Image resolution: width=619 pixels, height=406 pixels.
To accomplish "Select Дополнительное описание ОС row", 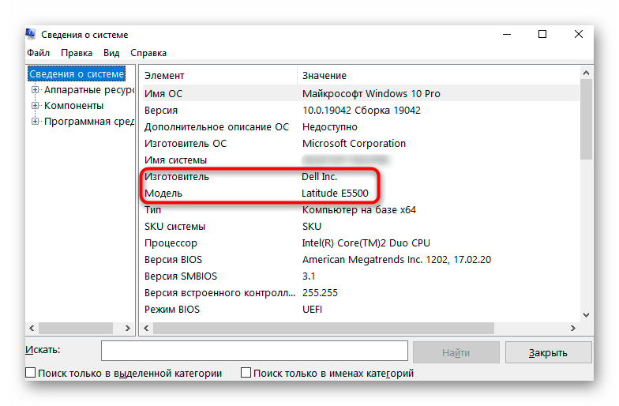I will (361, 126).
